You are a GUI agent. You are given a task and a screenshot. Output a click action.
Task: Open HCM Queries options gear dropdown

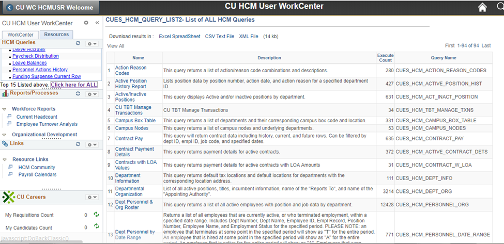click(x=92, y=44)
